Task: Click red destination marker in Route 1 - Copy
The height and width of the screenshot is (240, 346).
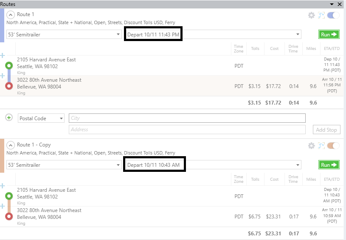Action: pyautogui.click(x=9, y=216)
